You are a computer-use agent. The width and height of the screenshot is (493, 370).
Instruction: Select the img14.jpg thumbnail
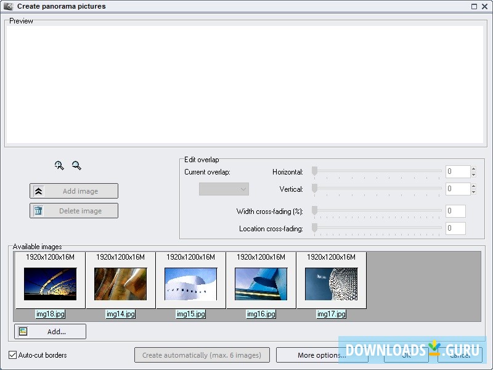coord(120,284)
